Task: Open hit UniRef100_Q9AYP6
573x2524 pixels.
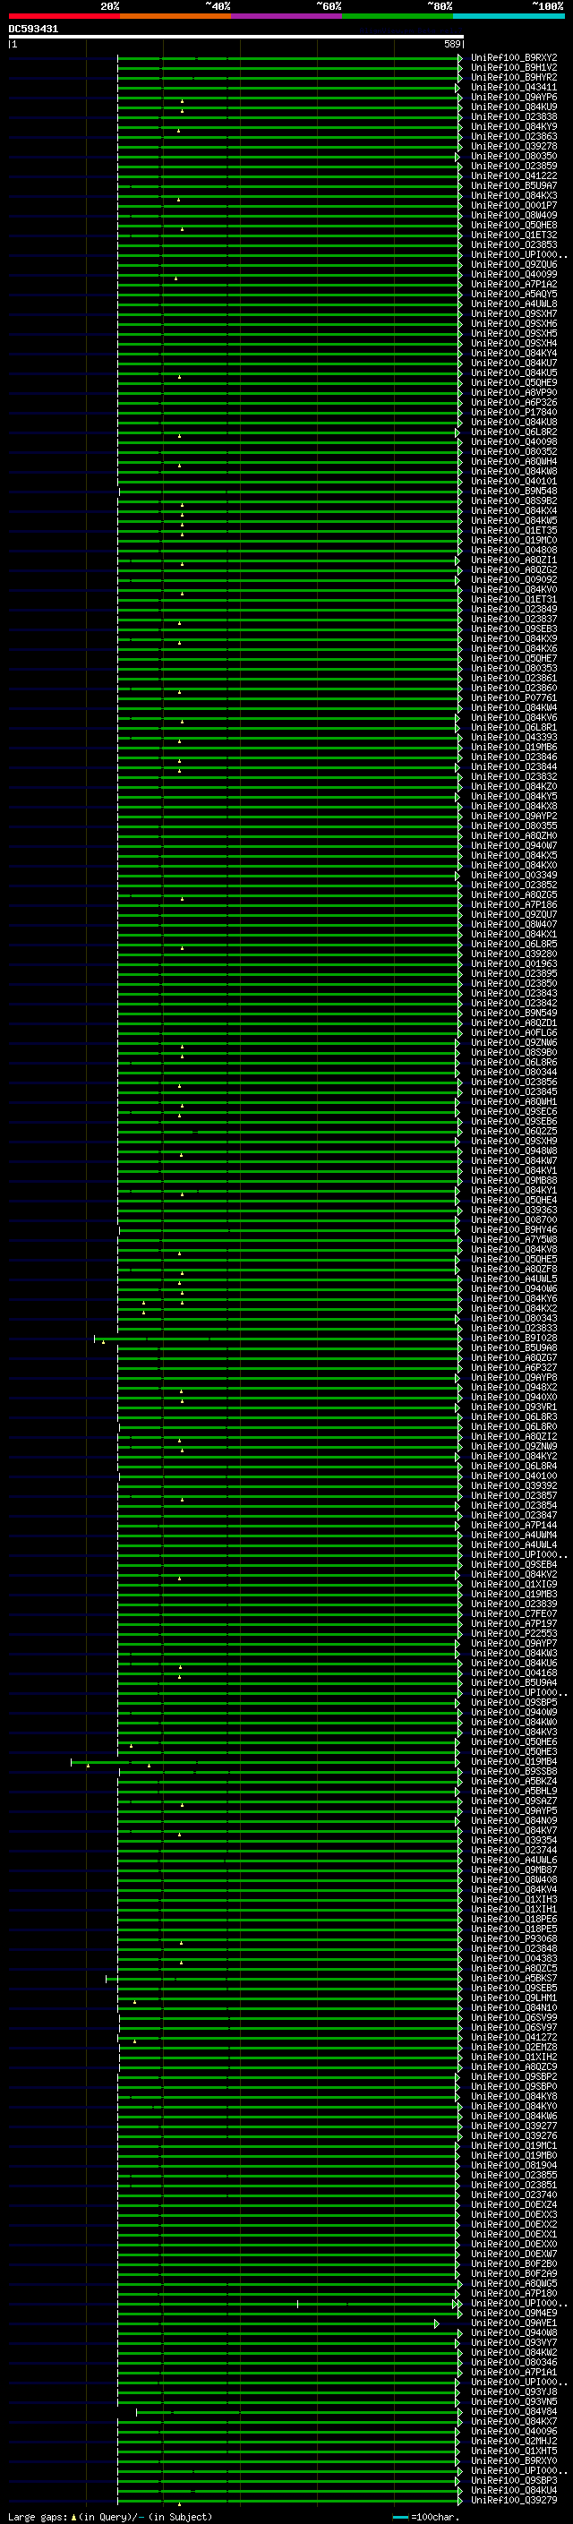Action: [513, 97]
